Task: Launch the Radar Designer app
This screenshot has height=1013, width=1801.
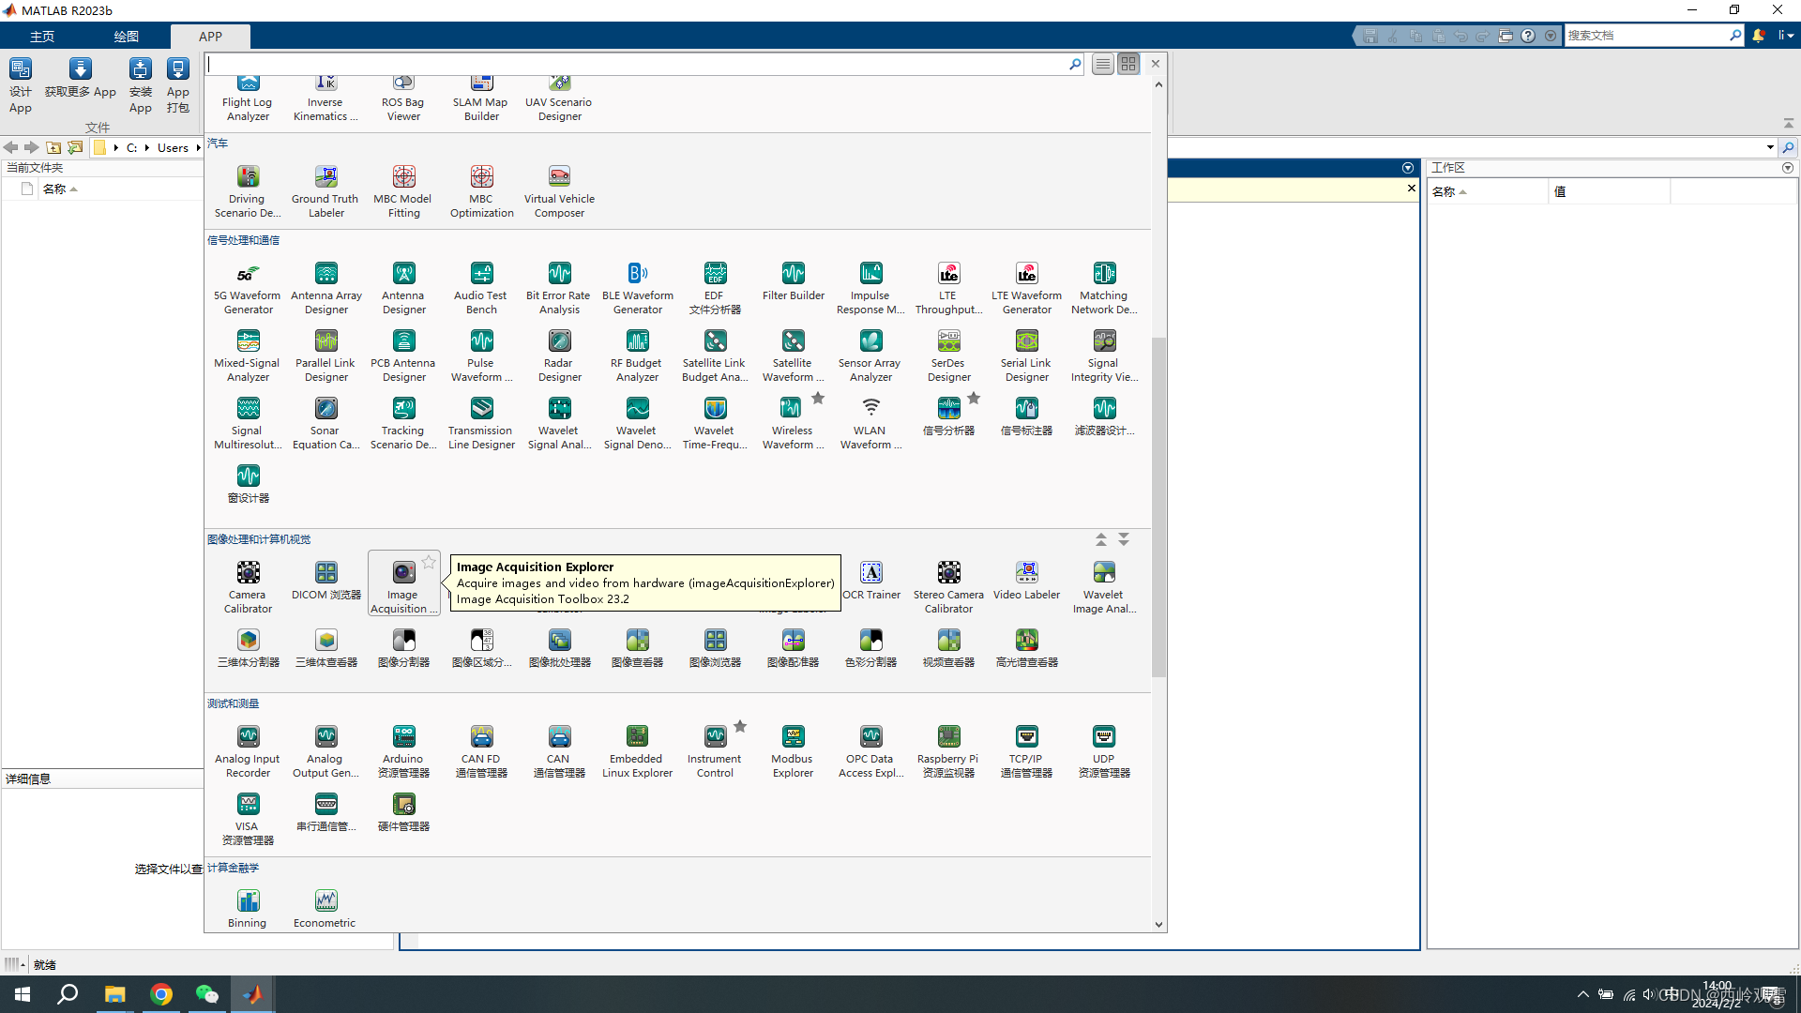Action: [x=559, y=348]
